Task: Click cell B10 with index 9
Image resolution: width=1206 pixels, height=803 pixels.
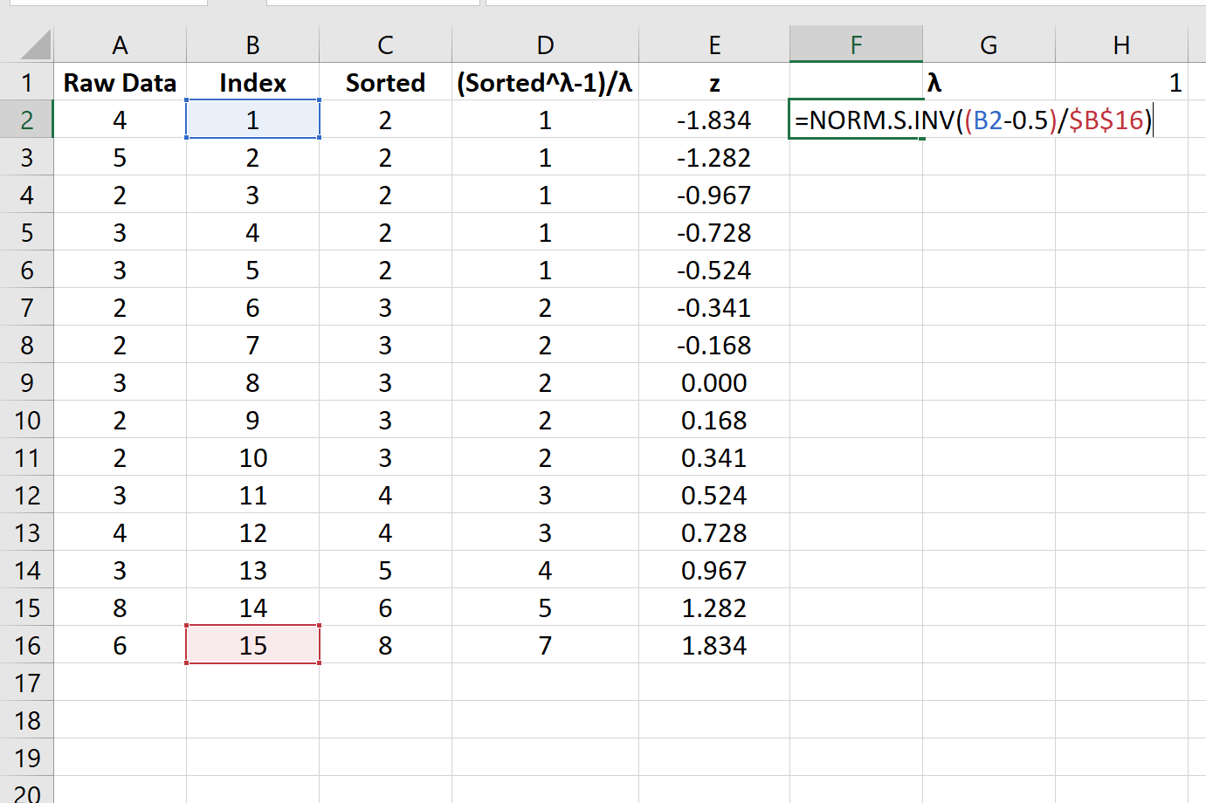Action: pos(252,420)
